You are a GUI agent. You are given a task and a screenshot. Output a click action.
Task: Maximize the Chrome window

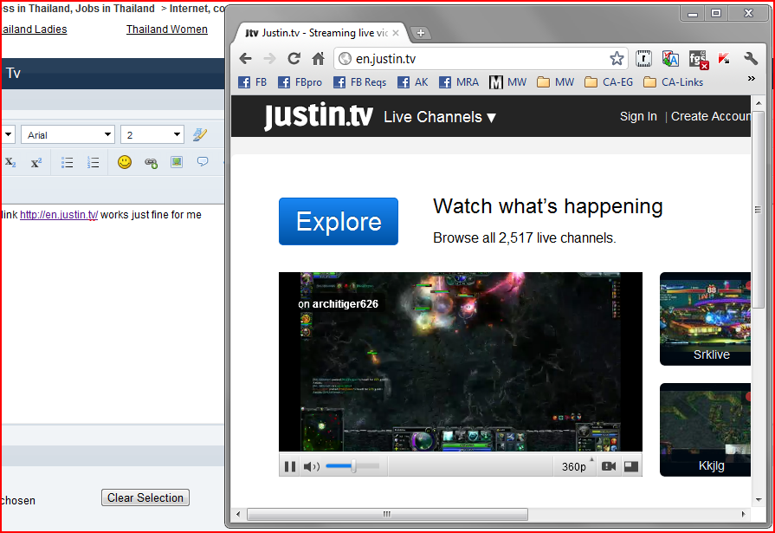click(716, 13)
